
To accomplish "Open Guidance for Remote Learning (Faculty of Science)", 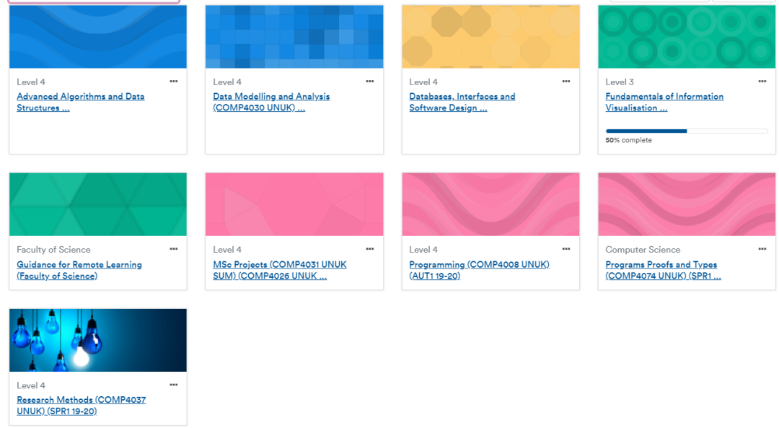I will tap(79, 270).
